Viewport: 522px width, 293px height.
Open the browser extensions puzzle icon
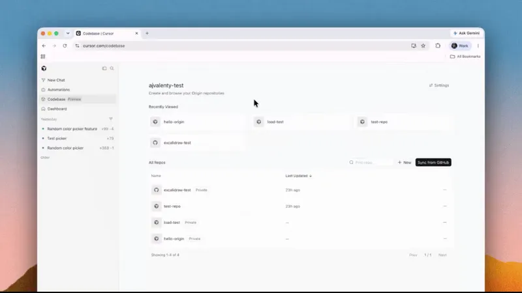(x=438, y=46)
